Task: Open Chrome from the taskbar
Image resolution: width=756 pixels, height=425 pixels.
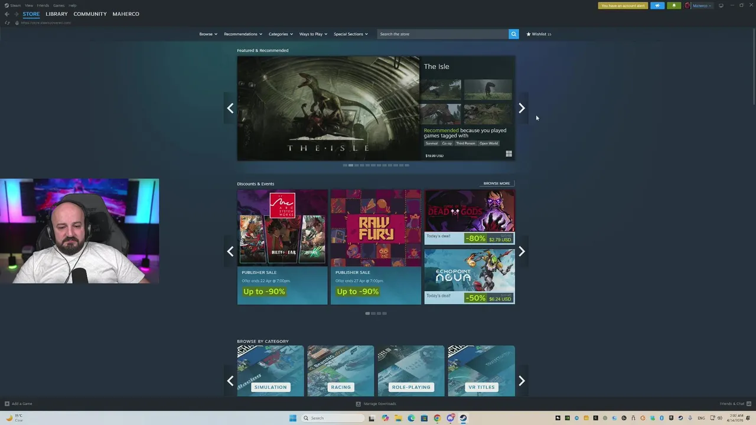Action: 437,418
